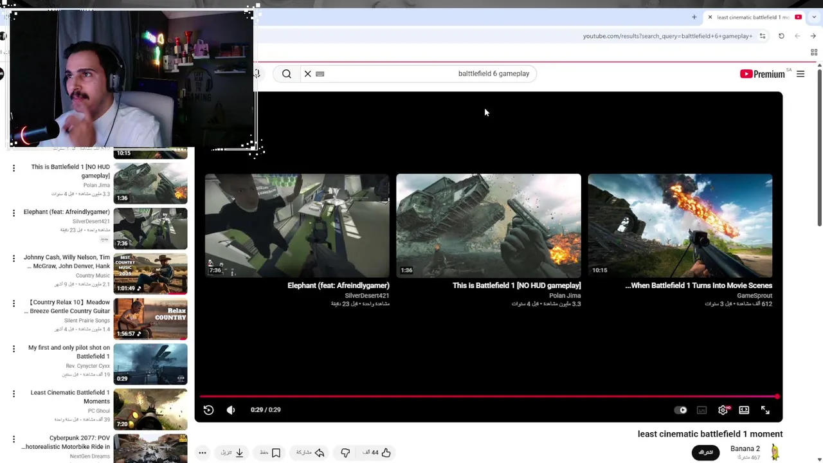
Task: Open the Banana 2 channel avatar
Action: 775,452
